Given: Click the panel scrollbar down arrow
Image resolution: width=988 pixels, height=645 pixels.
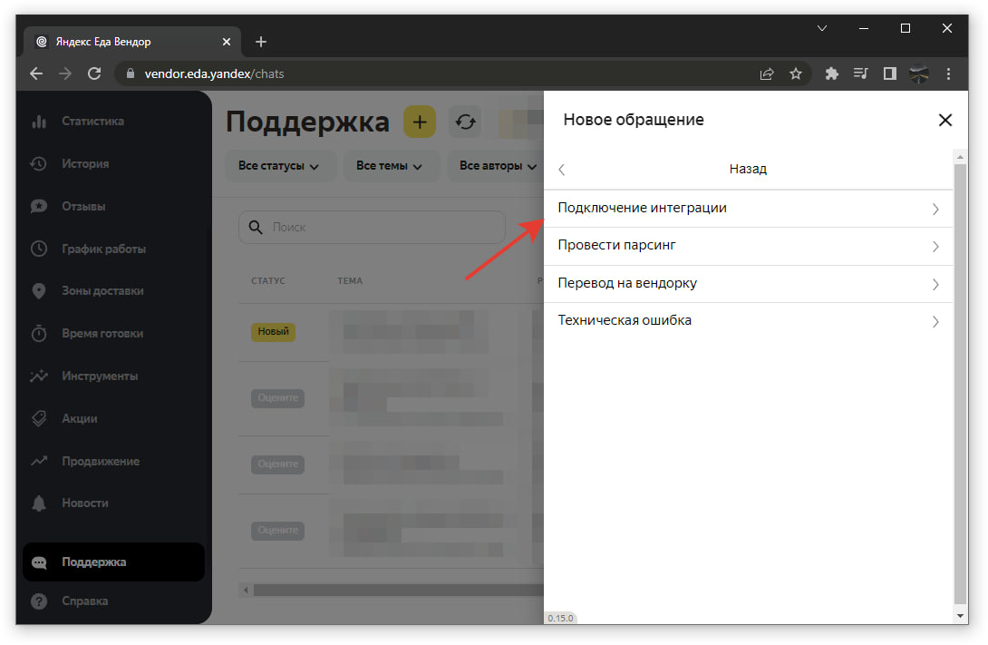Looking at the screenshot, I should tap(960, 616).
